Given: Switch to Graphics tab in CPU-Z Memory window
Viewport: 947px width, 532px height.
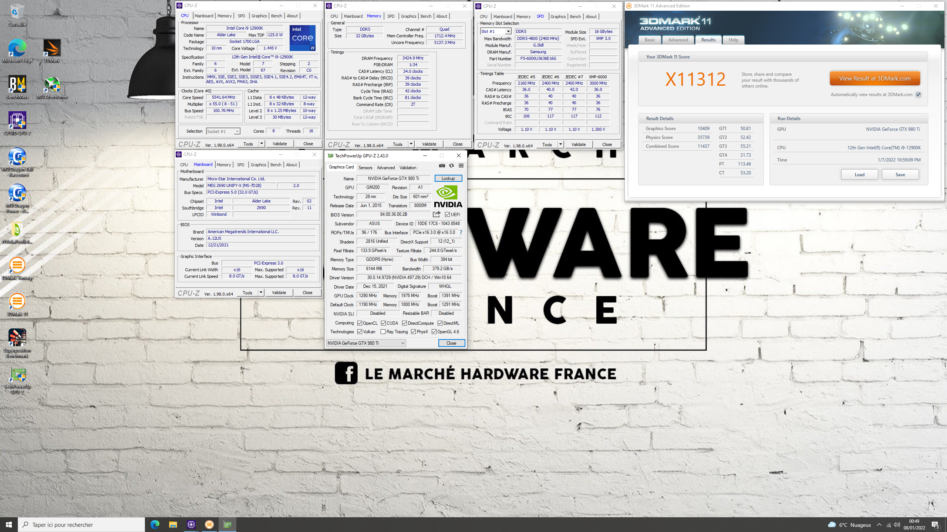Looking at the screenshot, I should point(408,16).
